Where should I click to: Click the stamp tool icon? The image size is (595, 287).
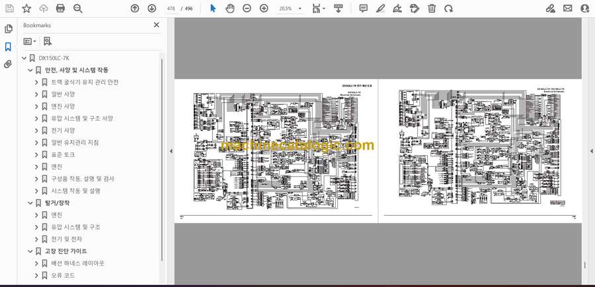415,9
